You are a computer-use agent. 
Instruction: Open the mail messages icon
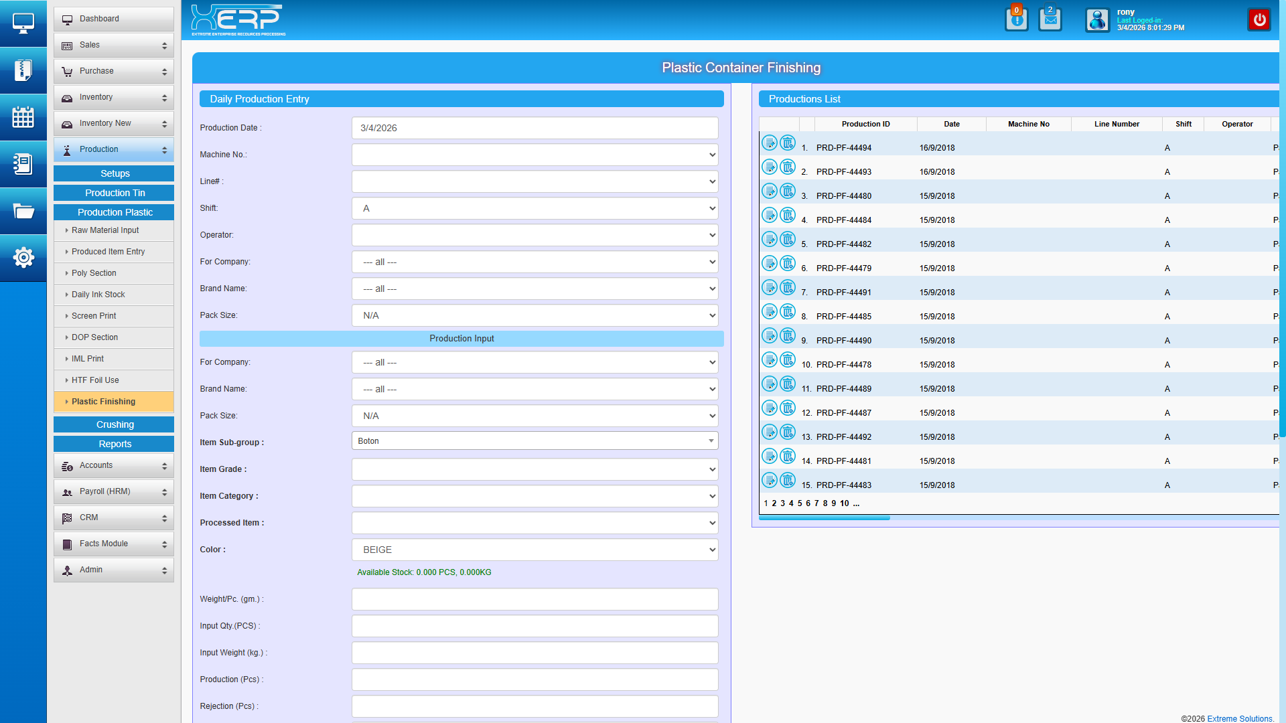(x=1050, y=19)
